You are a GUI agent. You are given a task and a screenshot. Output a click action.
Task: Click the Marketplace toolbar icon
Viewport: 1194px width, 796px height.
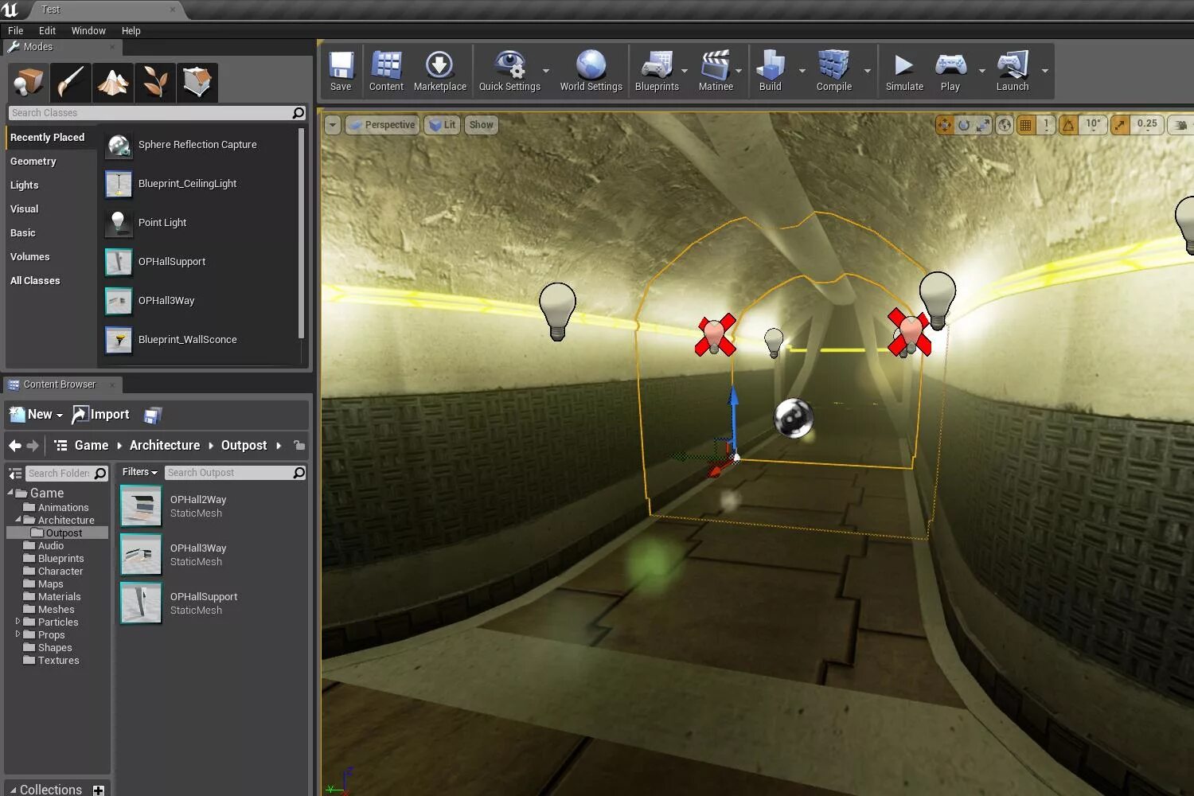[x=440, y=70]
